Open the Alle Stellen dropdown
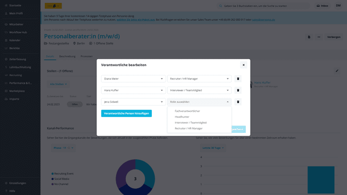347x195 pixels. [58, 84]
